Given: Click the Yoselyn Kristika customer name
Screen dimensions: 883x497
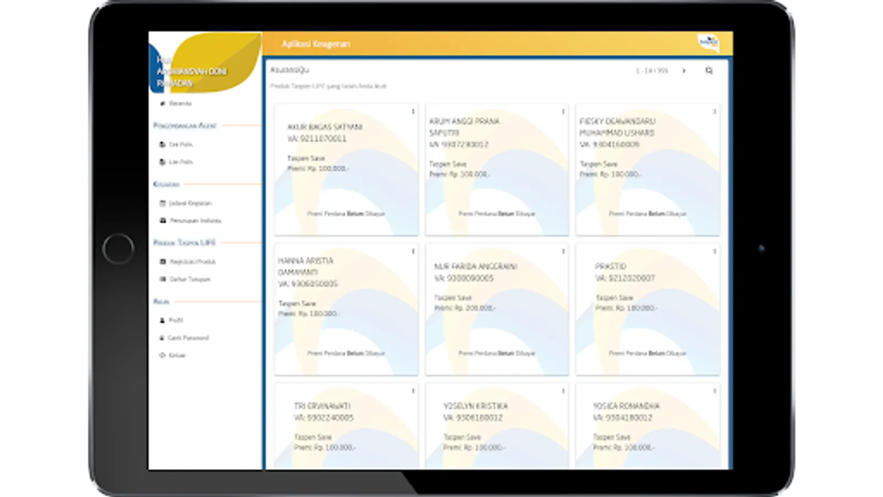Looking at the screenshot, I should point(475,406).
